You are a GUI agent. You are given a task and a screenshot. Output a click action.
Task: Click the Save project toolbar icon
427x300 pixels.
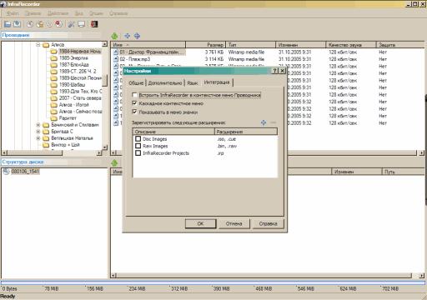click(x=18, y=24)
